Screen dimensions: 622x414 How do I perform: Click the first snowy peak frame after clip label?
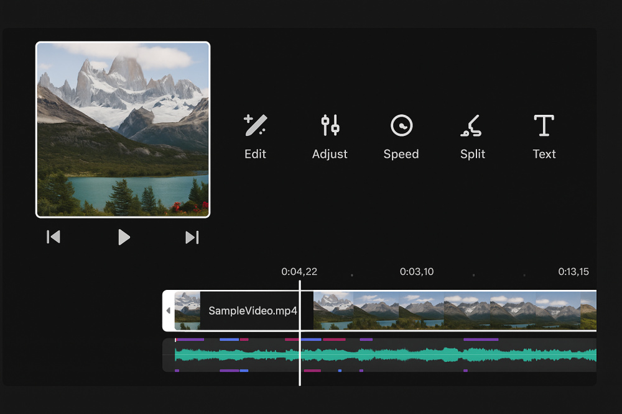[x=333, y=310]
